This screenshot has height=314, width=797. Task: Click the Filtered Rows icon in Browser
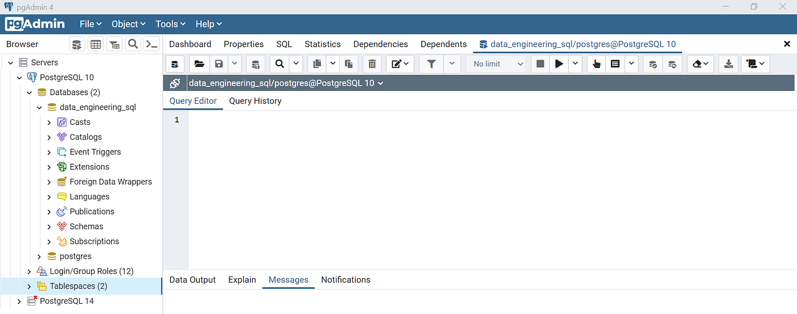(114, 44)
